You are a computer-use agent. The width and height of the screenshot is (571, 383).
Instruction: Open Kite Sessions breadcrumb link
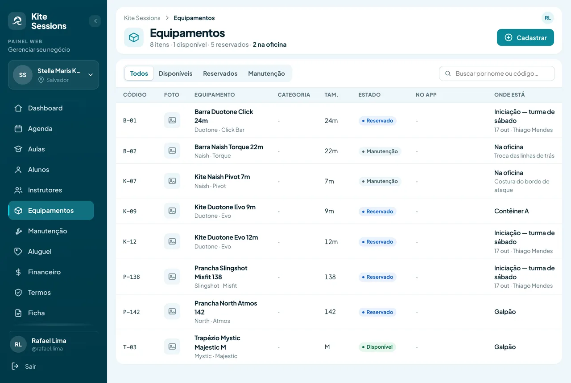pos(142,18)
